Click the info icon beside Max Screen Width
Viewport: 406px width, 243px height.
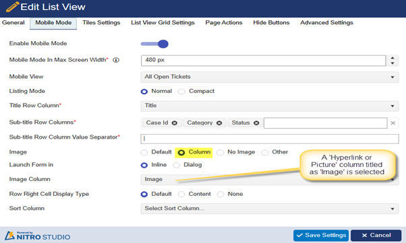click(116, 60)
